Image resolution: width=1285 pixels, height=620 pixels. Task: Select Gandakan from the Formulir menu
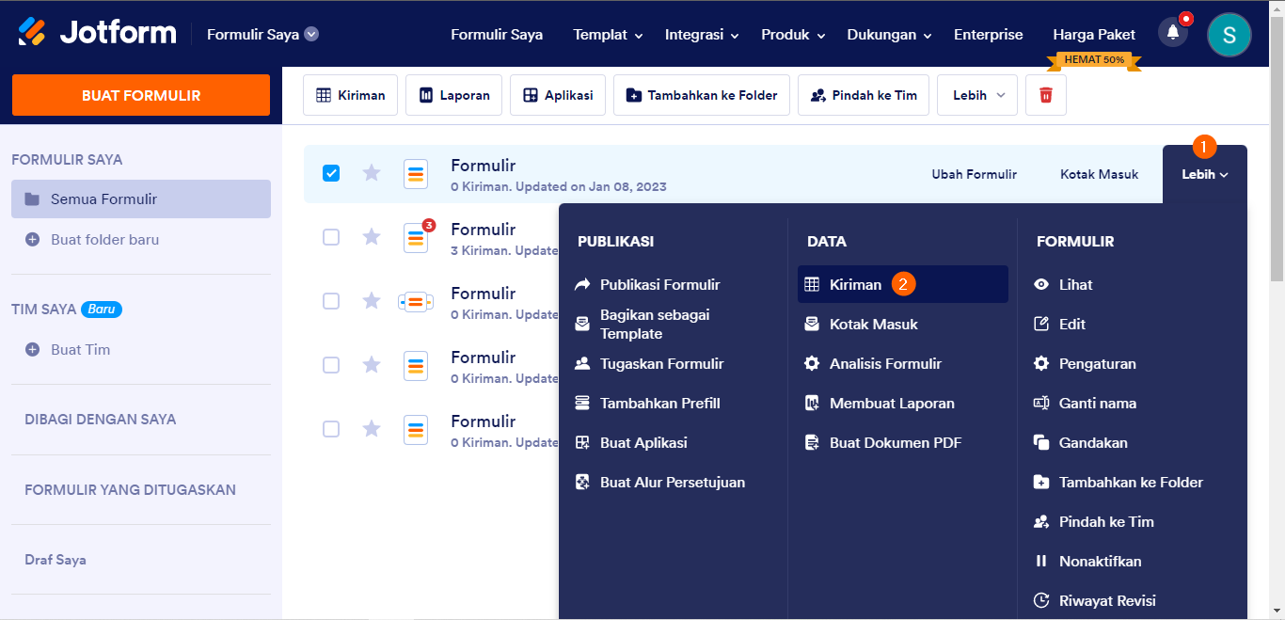[x=1092, y=443]
